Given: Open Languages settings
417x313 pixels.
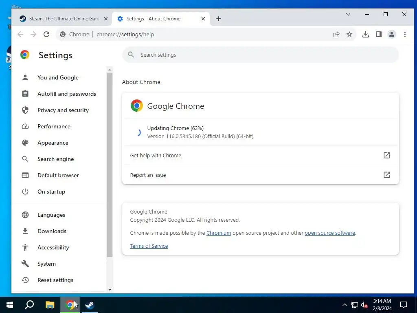Looking at the screenshot, I should pyautogui.click(x=51, y=215).
